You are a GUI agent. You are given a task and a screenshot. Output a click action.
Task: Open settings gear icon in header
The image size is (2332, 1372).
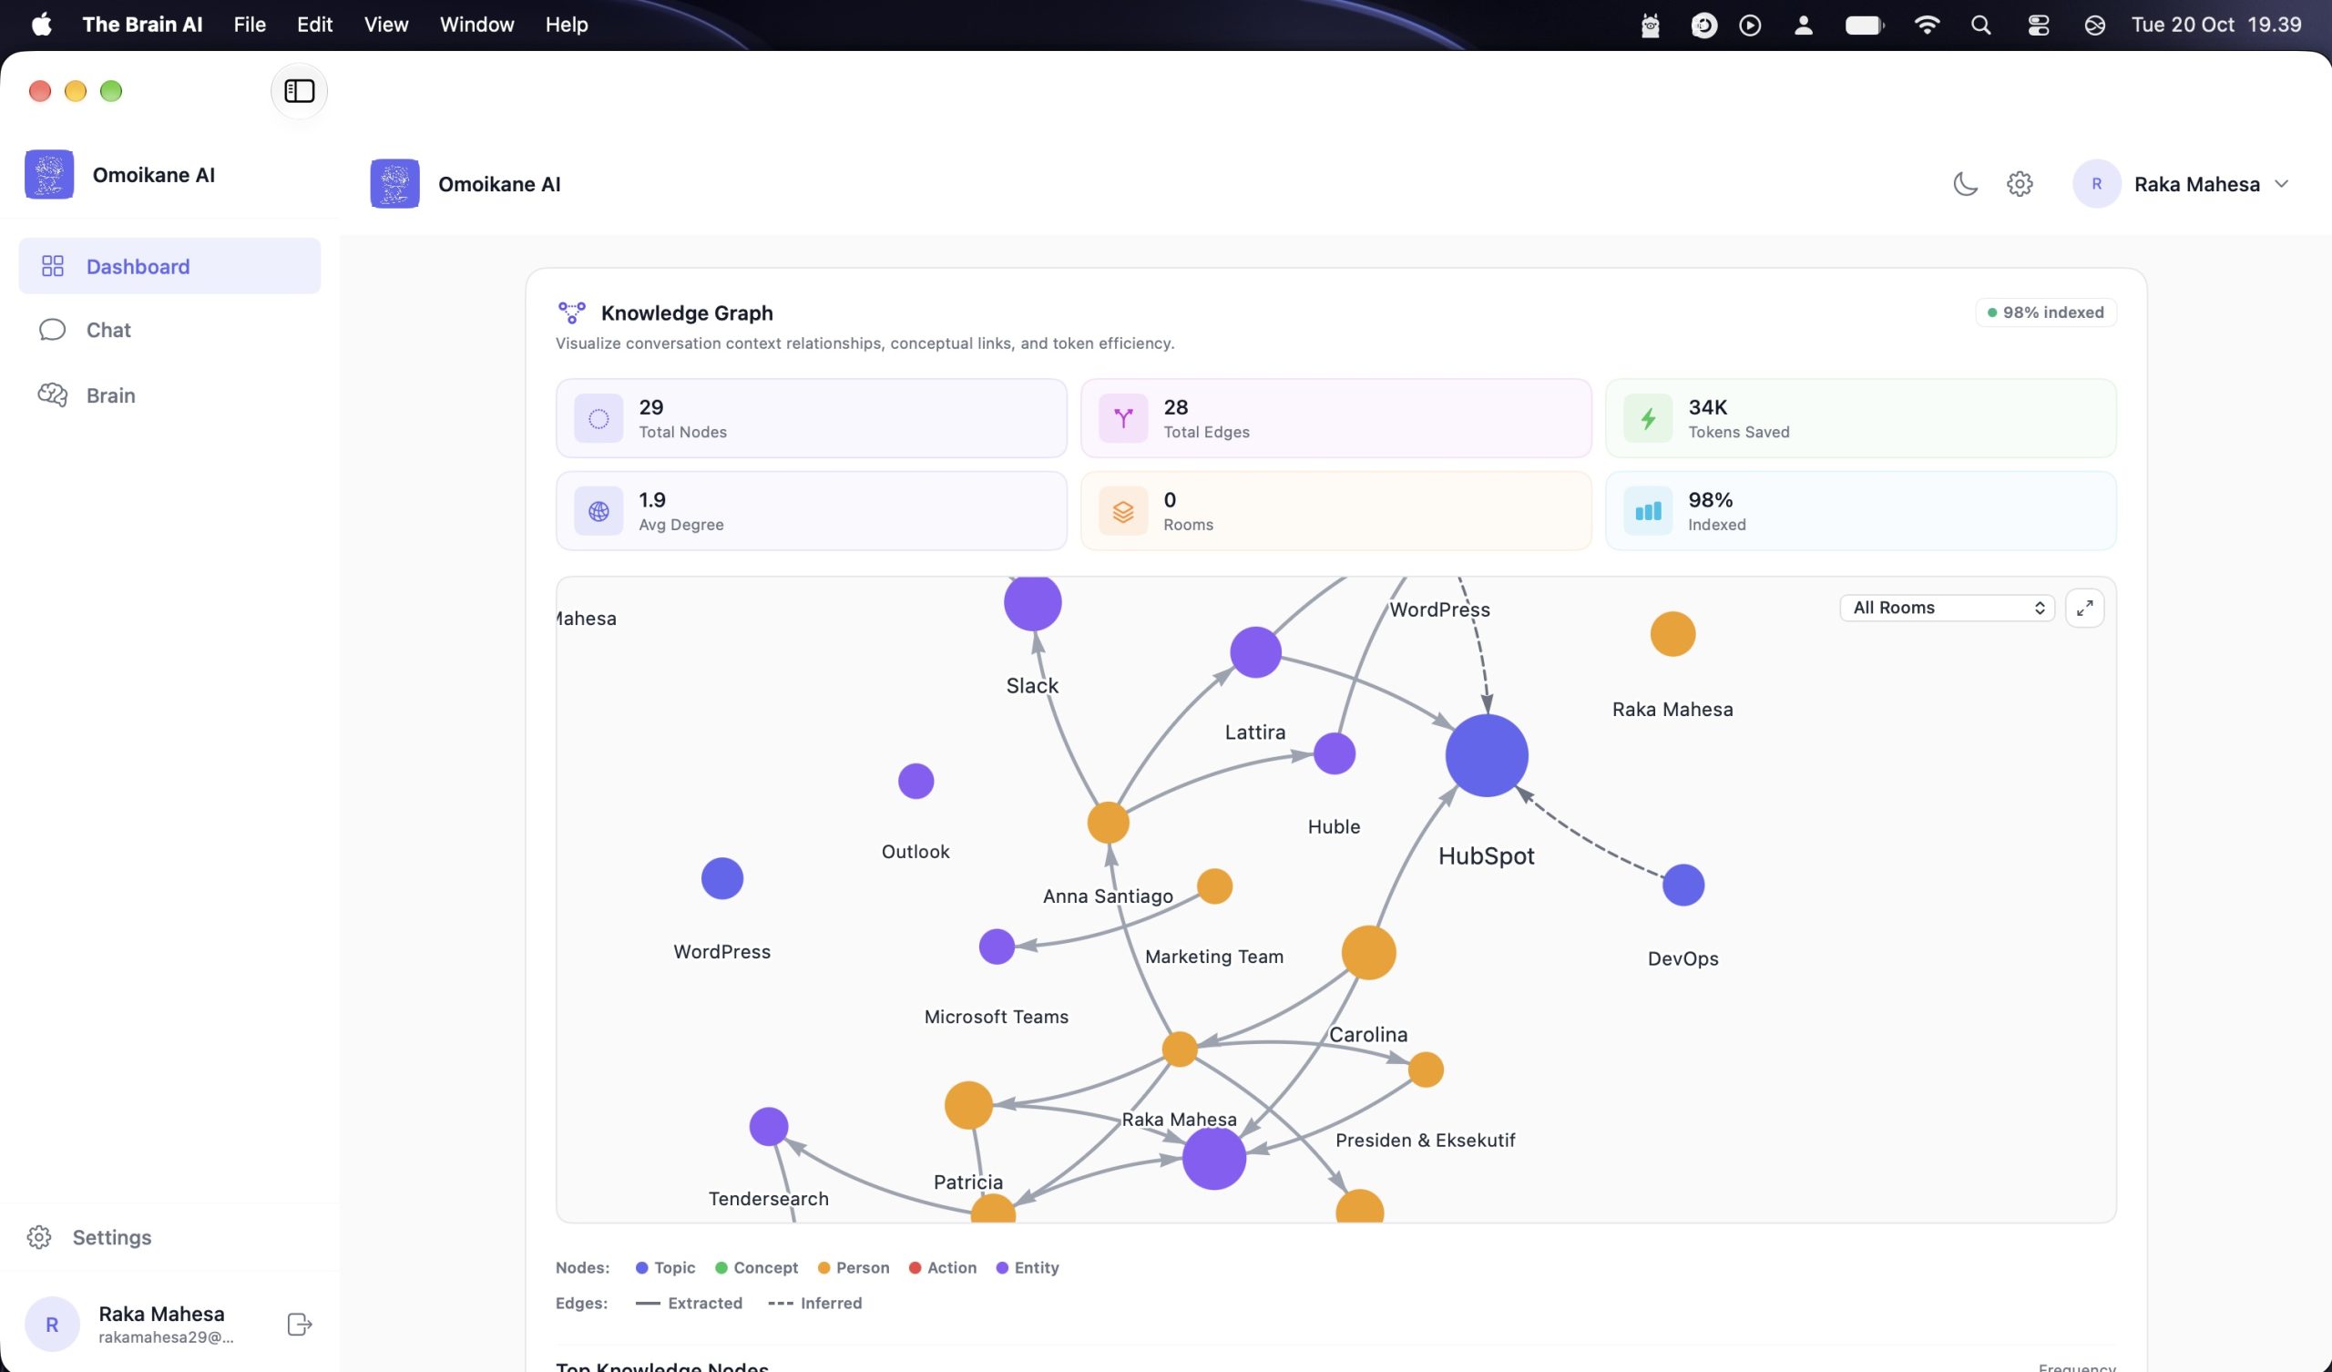(2020, 184)
